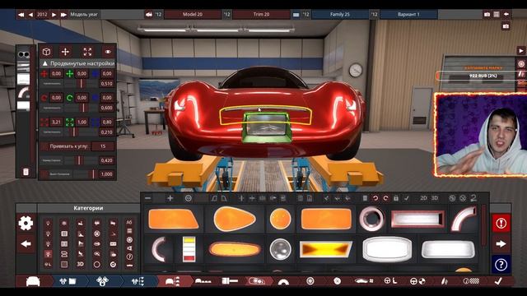Select twin round lights in fixture list
527x296 pixels.
click(x=24, y=54)
